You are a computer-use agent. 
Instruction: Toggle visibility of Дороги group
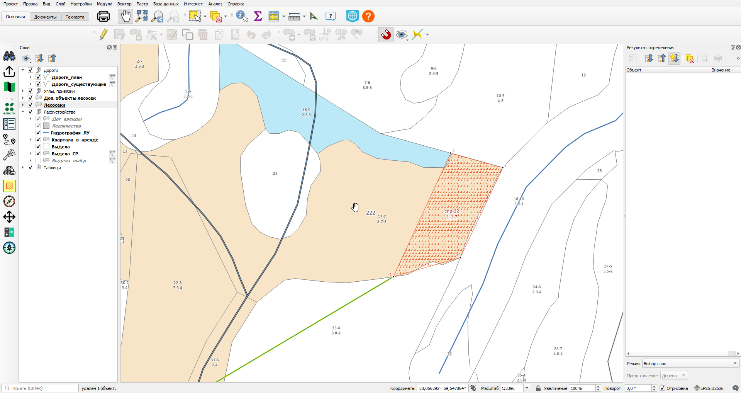pos(31,70)
